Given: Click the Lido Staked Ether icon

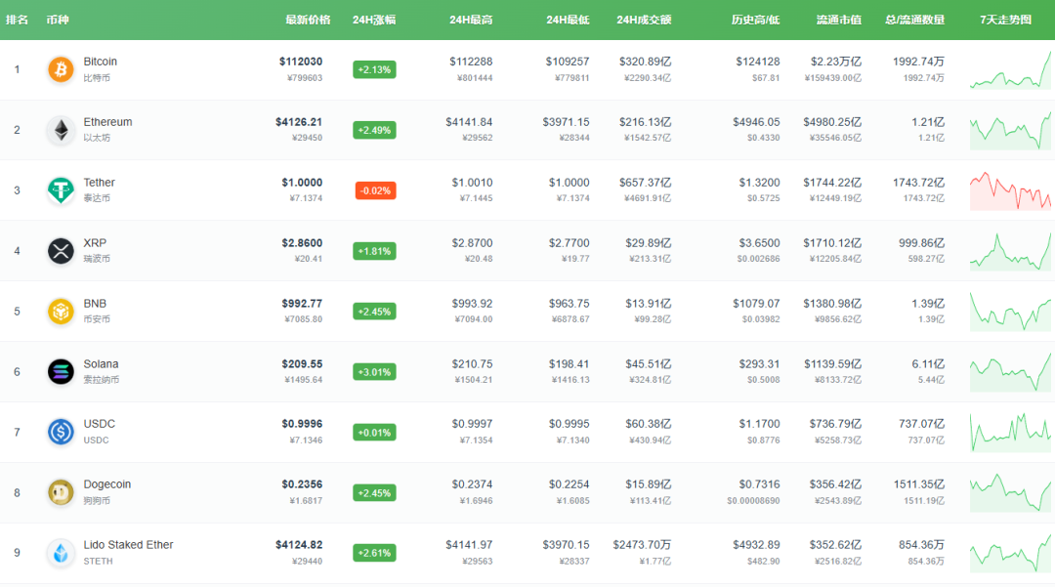Looking at the screenshot, I should 61,553.
